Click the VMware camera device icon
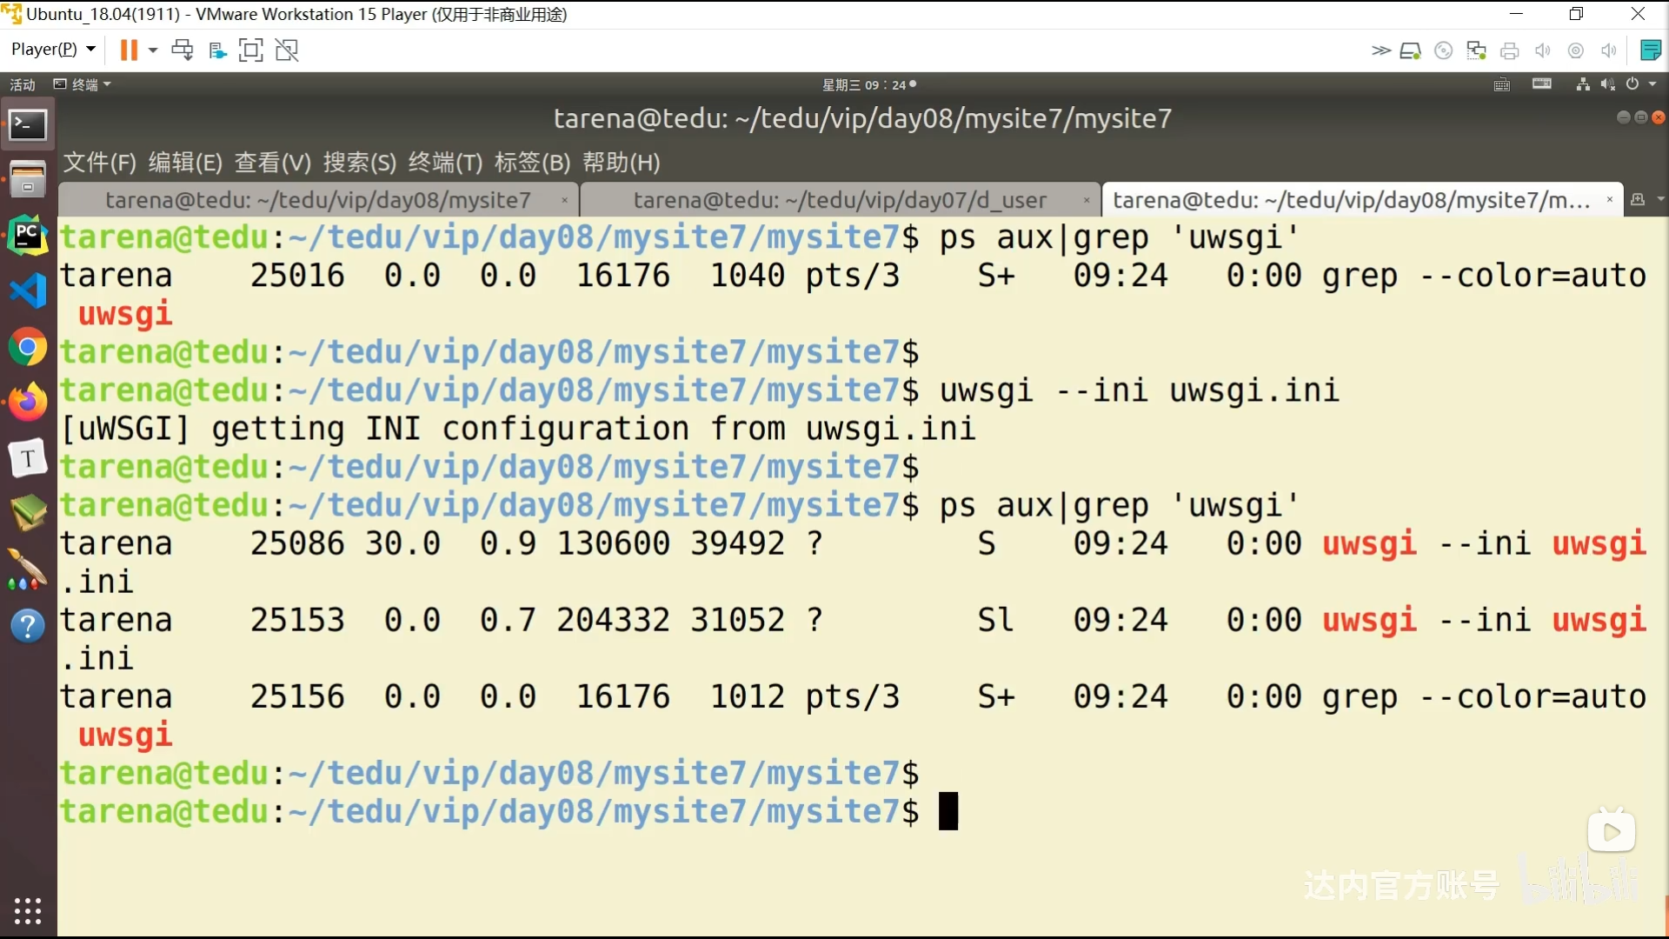The height and width of the screenshot is (939, 1669). [x=1576, y=51]
